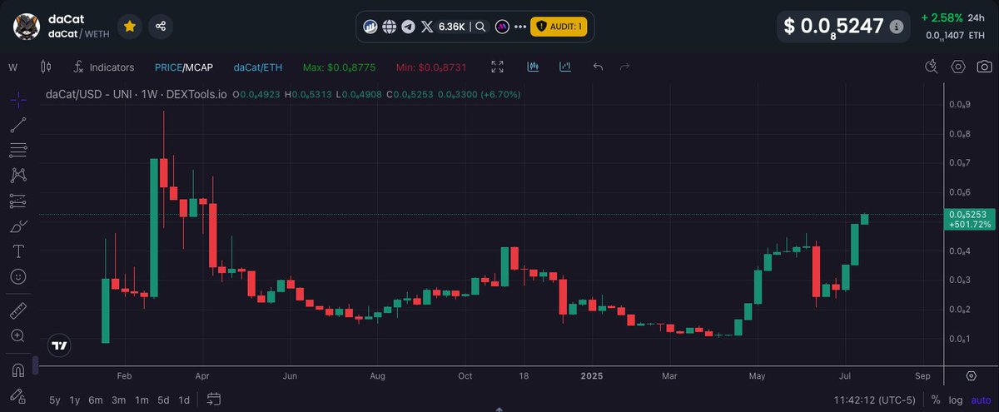999x412 pixels.
Task: Set range to 1d
Action: pos(184,400)
